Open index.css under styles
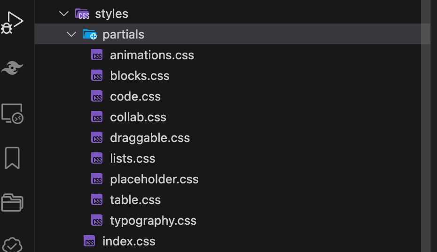This screenshot has width=437, height=252. 129,241
